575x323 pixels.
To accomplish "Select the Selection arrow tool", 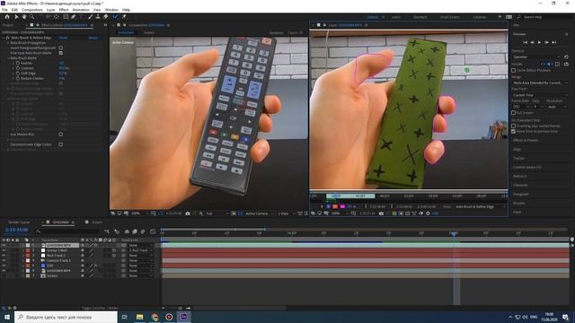I will (x=16, y=17).
